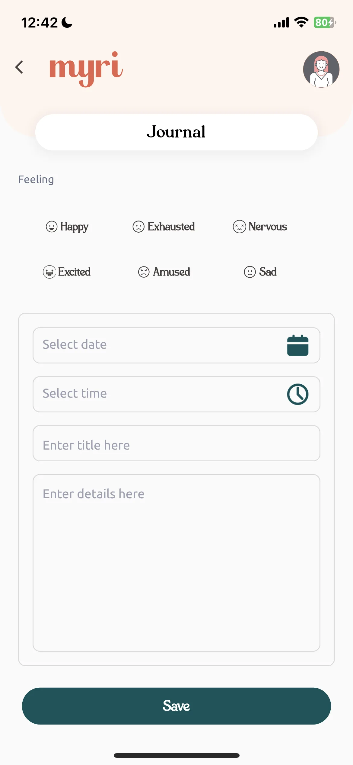The image size is (353, 765).
Task: Tap the Feeling section label
Action: click(36, 179)
